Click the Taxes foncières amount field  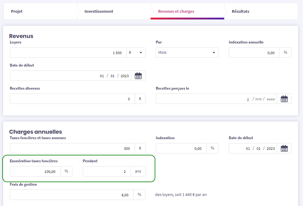point(72,148)
